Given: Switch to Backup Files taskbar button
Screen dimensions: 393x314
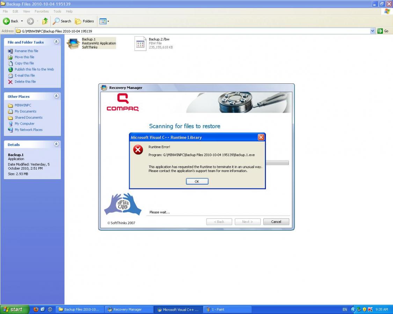Looking at the screenshot, I should point(79,309).
